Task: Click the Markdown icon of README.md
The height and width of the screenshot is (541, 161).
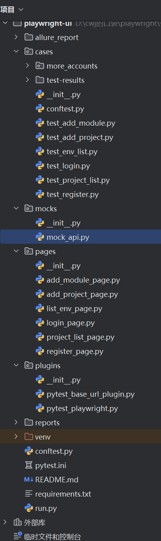Action: click(x=28, y=480)
